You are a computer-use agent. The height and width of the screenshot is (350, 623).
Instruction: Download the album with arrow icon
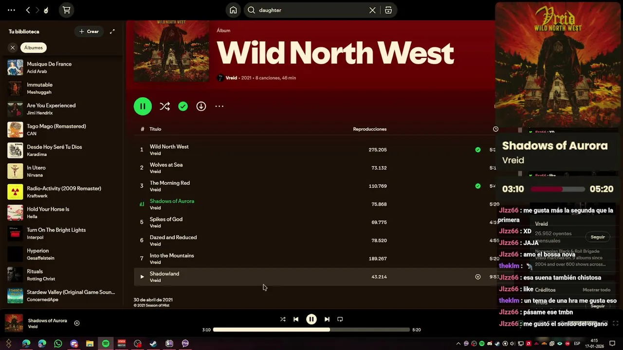tap(201, 106)
